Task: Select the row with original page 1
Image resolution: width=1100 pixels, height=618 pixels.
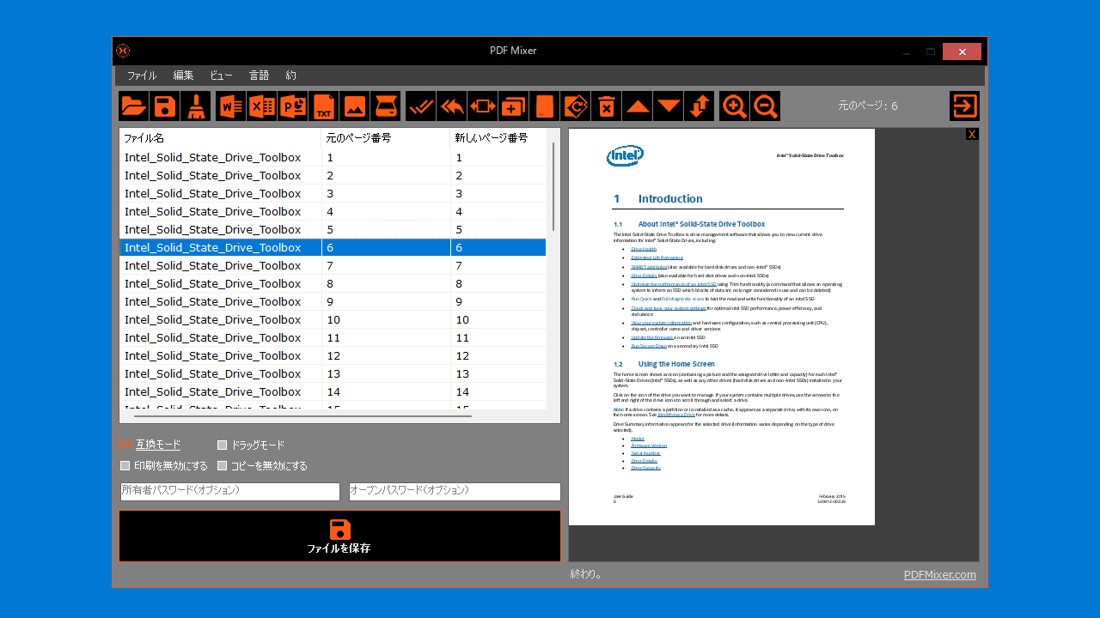Action: coord(333,157)
